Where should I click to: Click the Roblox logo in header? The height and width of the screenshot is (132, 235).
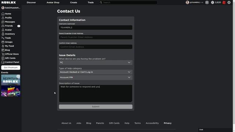pos(8,3)
